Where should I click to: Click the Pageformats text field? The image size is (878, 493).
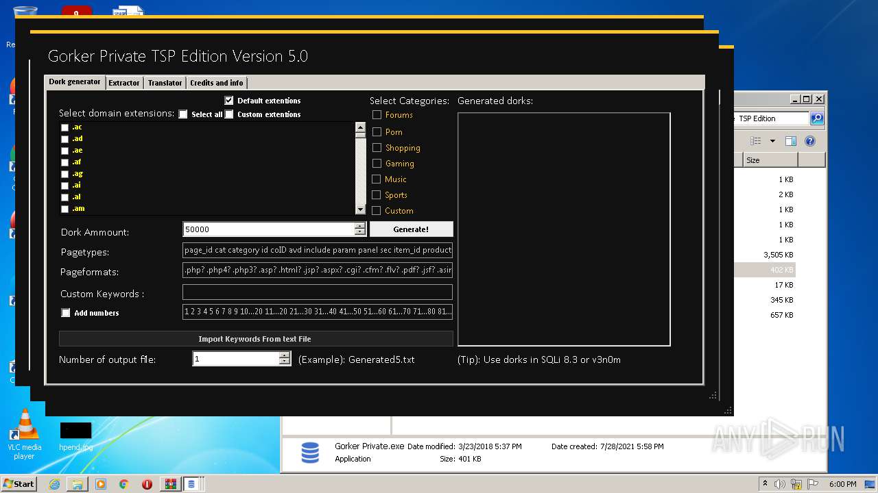(x=318, y=270)
